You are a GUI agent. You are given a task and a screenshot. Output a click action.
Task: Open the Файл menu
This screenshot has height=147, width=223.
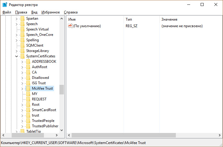pyautogui.click(x=7, y=12)
